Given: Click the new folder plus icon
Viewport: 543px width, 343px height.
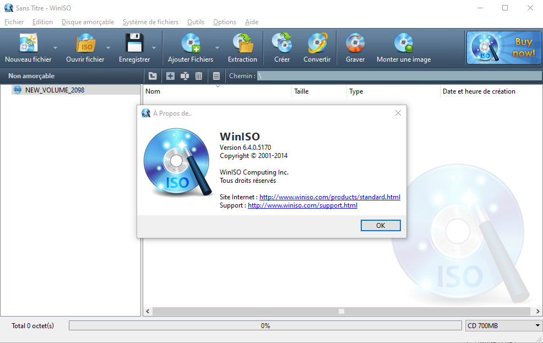Looking at the screenshot, I should tap(170, 76).
